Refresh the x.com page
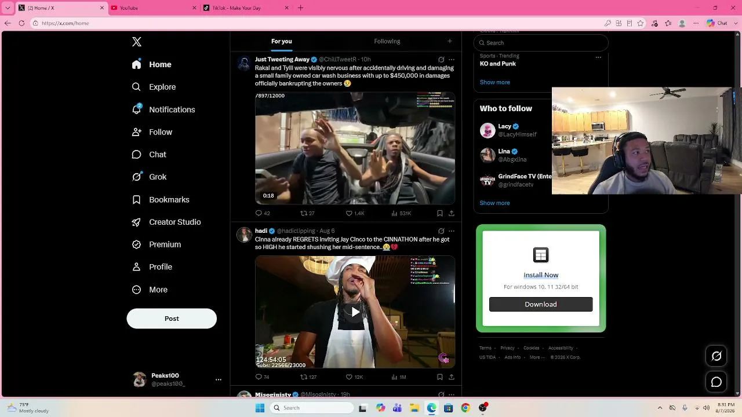This screenshot has height=417, width=742. click(x=21, y=23)
